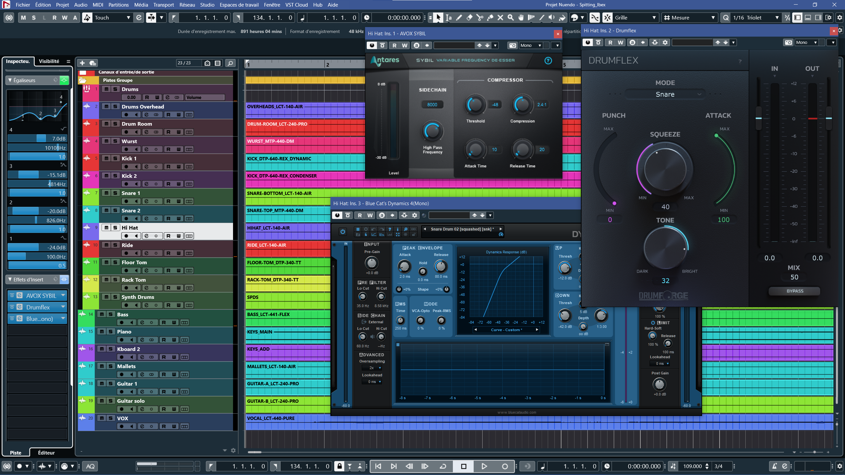Open the Setup Window Layout icon

coord(828,18)
